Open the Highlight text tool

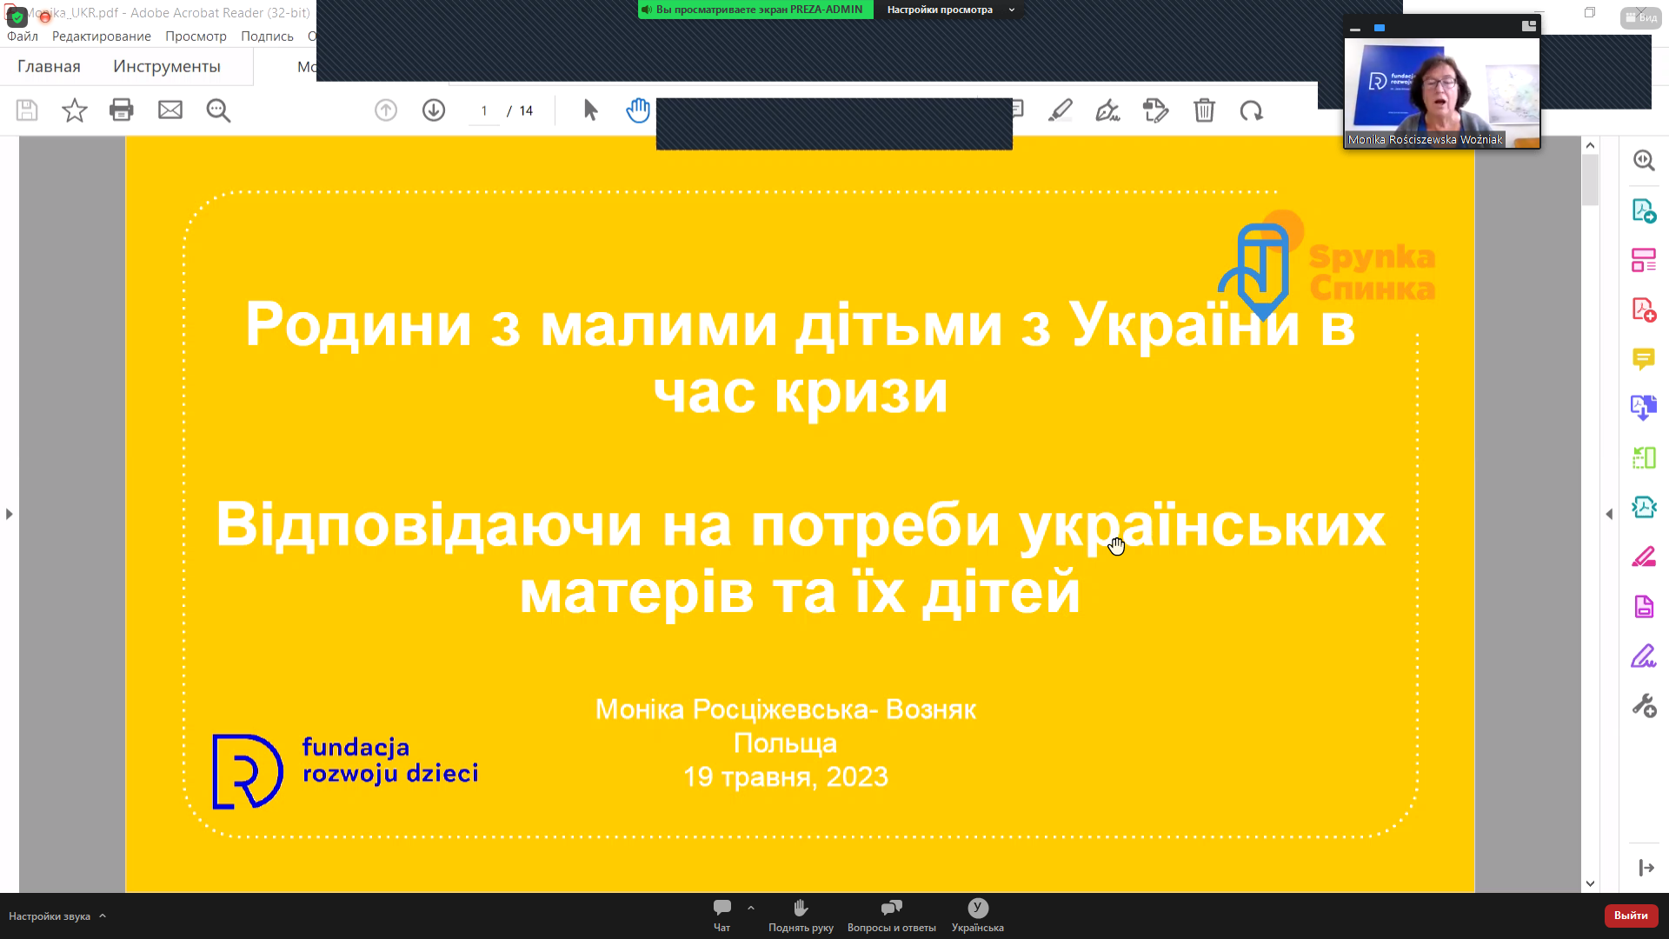(x=1061, y=110)
